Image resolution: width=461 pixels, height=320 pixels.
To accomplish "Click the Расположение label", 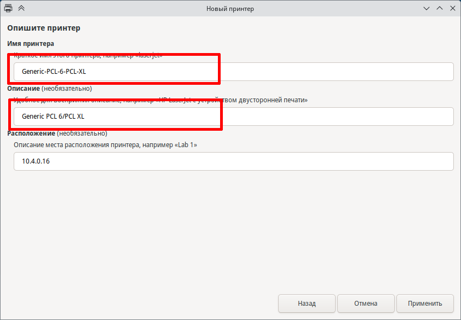I will [x=31, y=133].
